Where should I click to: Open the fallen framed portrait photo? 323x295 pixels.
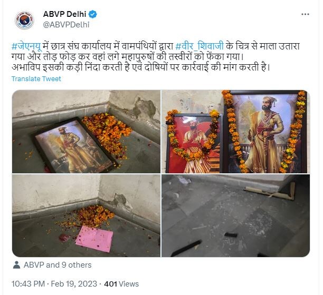pyautogui.click(x=86, y=132)
